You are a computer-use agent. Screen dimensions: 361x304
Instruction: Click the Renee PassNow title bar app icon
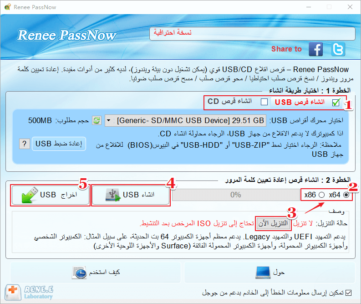pyautogui.click(x=8, y=7)
